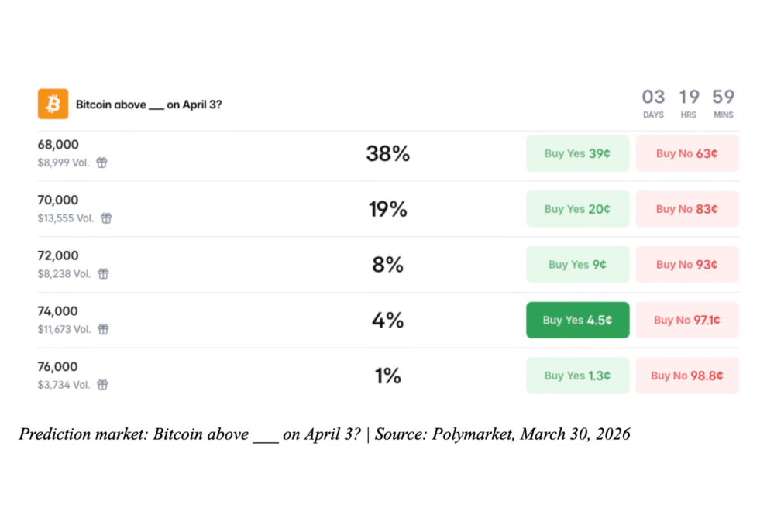Open rewards via gift icon next to $11,673 Vol.
The image size is (767, 511).
[x=105, y=330]
